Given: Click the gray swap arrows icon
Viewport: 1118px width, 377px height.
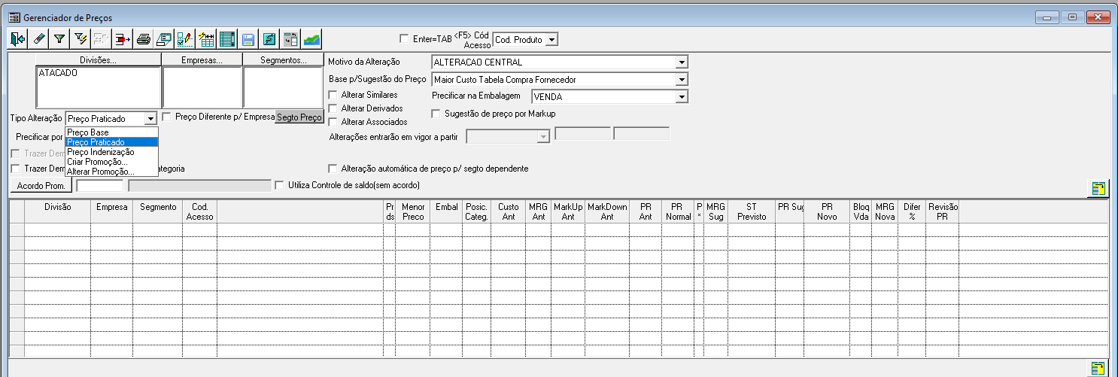Looking at the screenshot, I should [290, 38].
